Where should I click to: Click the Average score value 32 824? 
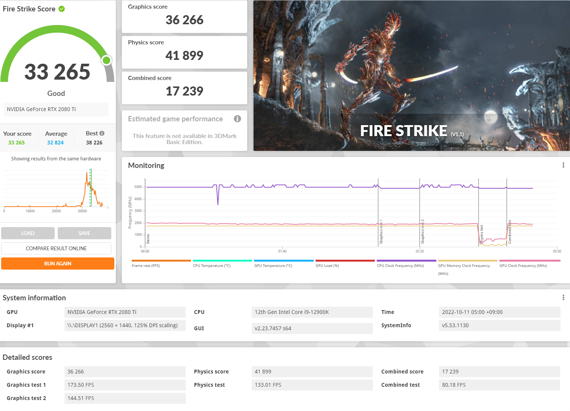pos(55,143)
